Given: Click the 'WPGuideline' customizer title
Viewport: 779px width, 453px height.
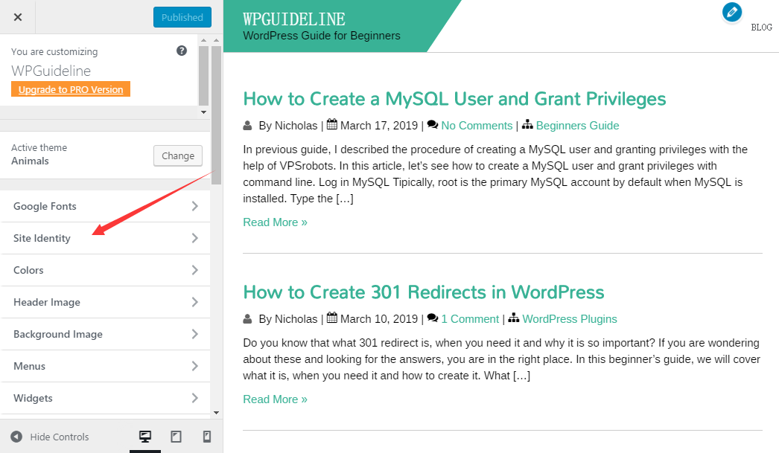Looking at the screenshot, I should (51, 71).
